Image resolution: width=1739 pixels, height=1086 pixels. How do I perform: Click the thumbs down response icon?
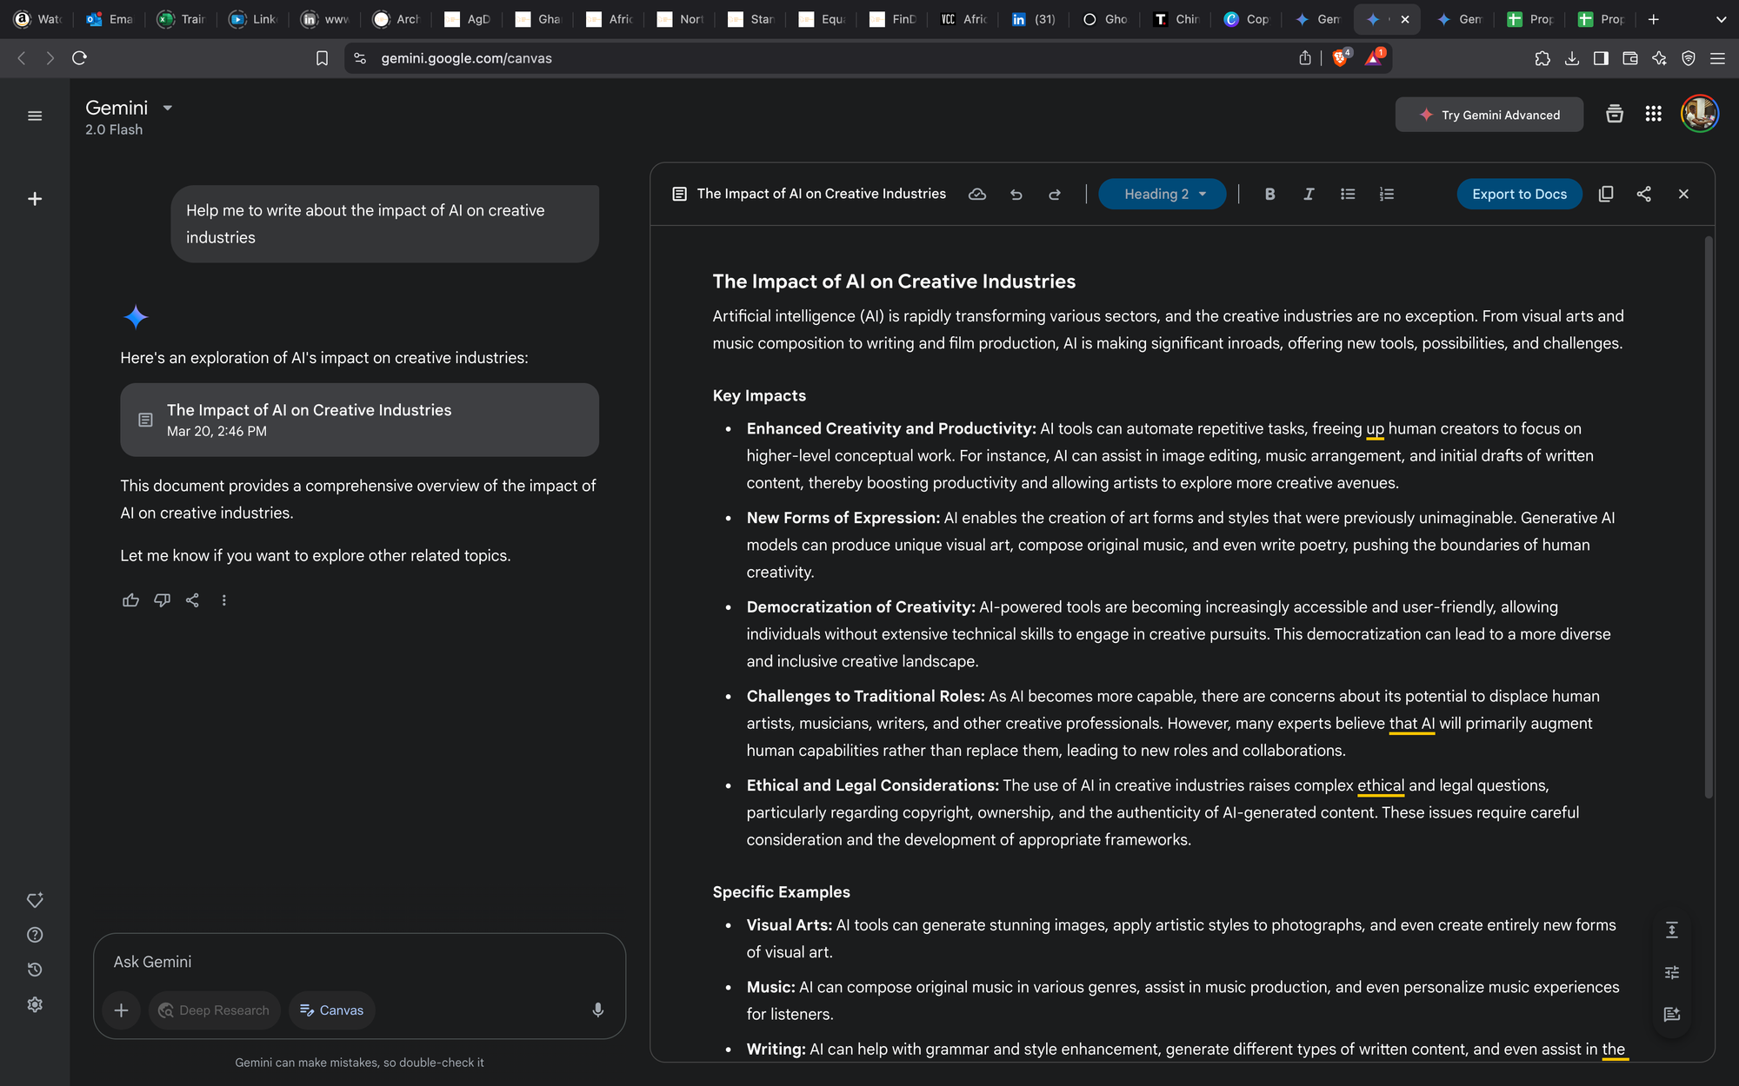pyautogui.click(x=162, y=600)
